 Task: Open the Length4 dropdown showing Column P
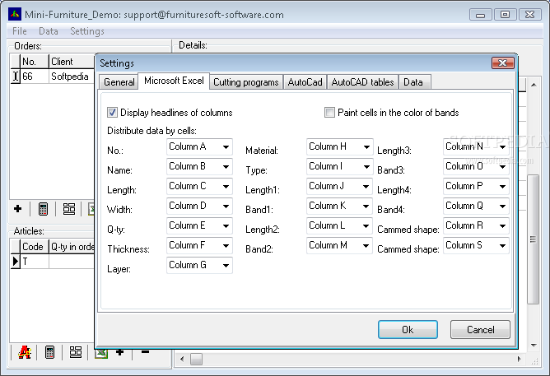(x=476, y=186)
